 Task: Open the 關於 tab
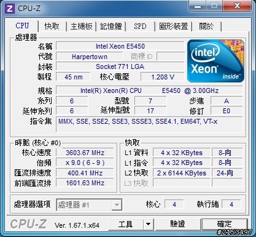coord(206,26)
